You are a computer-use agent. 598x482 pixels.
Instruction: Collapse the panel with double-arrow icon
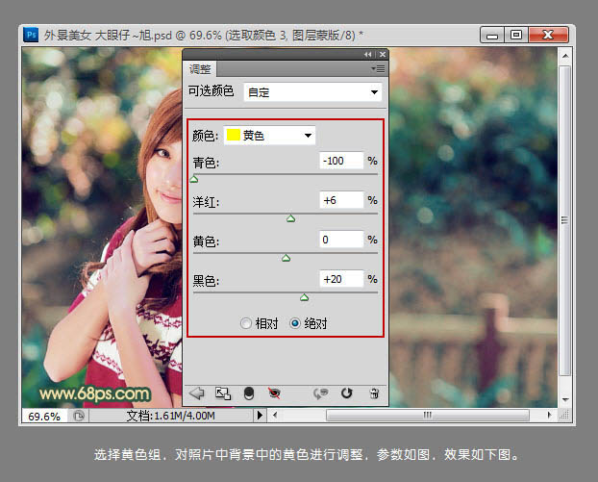368,55
